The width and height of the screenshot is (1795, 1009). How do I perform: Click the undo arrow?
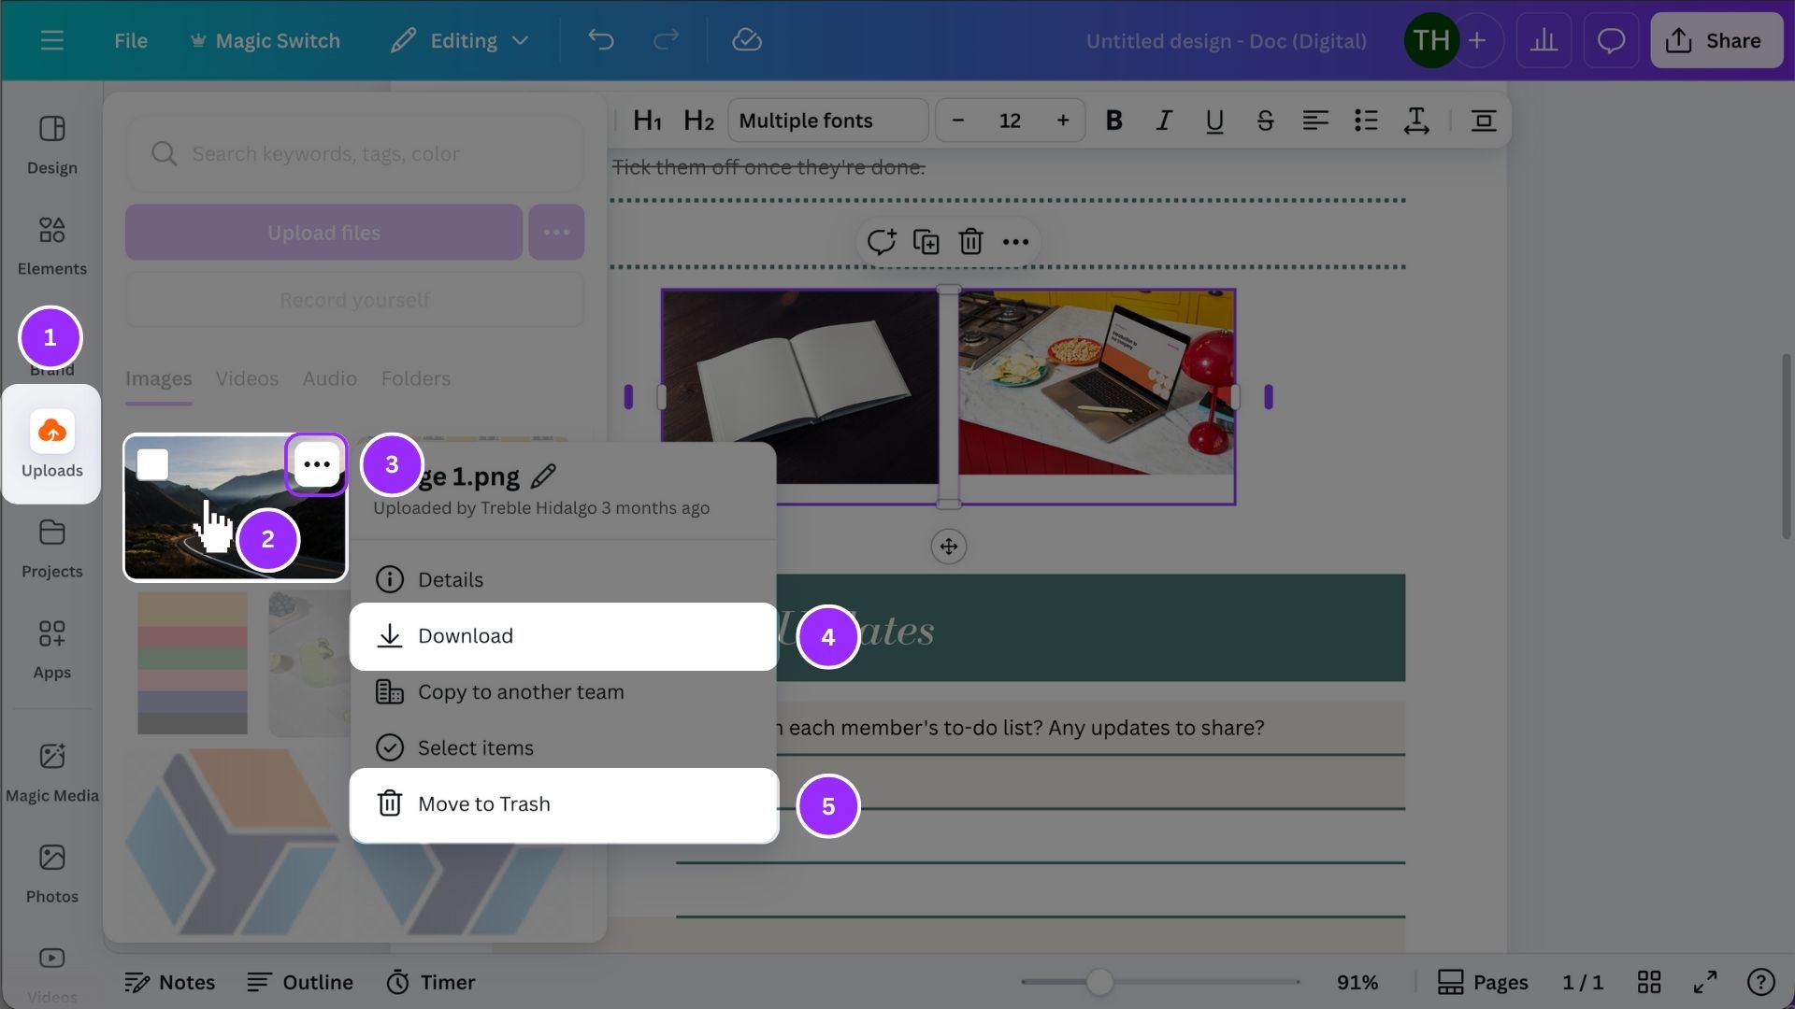pos(601,40)
